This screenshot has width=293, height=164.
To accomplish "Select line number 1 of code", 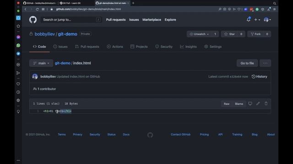I will [38, 111].
